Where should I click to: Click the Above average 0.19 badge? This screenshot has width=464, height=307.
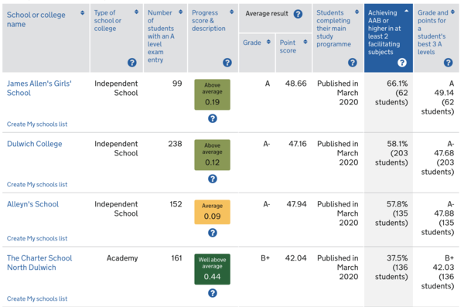pos(212,94)
